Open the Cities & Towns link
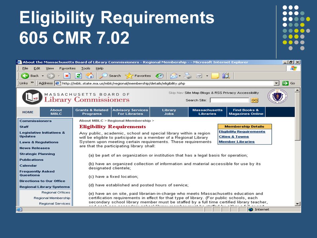Image resolution: width=317 pixels, height=238 pixels. [x=234, y=137]
